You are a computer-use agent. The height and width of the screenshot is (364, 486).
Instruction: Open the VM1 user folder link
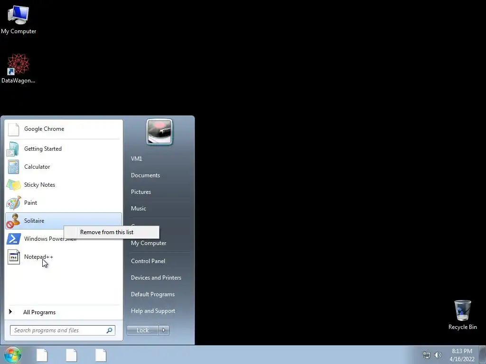click(x=136, y=159)
